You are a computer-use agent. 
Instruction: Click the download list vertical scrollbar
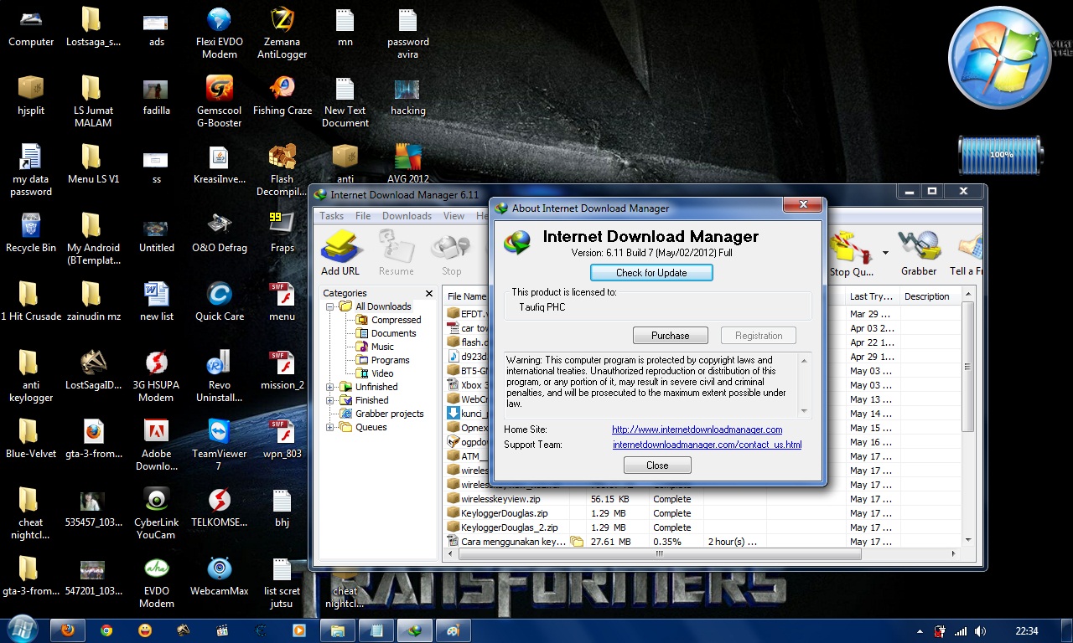(968, 368)
